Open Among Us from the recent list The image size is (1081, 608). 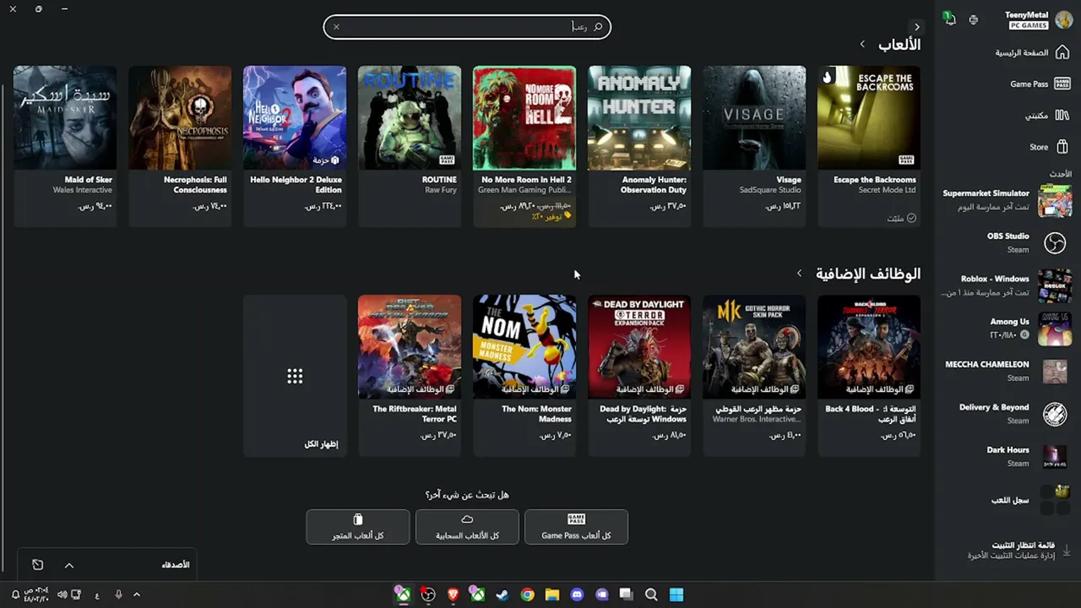1007,328
